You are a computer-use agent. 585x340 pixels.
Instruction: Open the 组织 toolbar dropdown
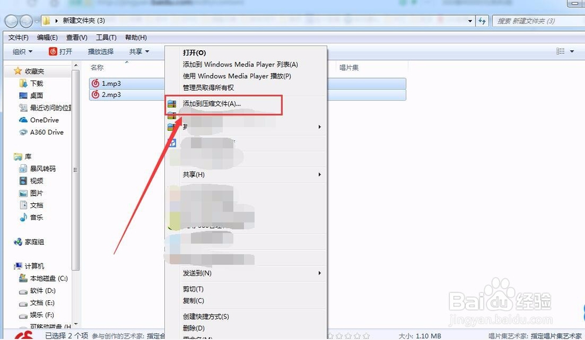pyautogui.click(x=23, y=51)
